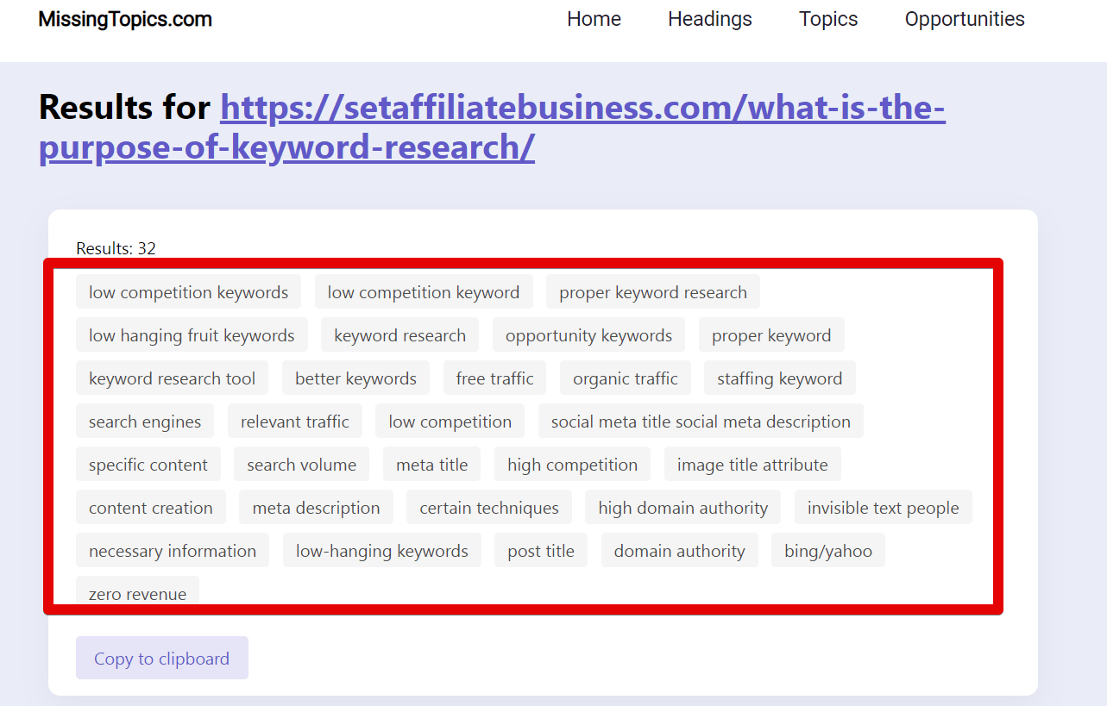Click the Copy to clipboard button

(162, 658)
